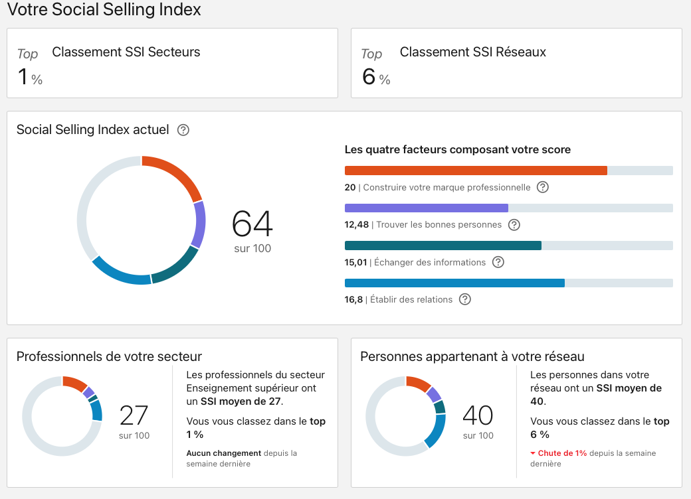Viewport: 691px width, 499px height.
Task: Select the score 64 sur 100
Action: click(252, 231)
